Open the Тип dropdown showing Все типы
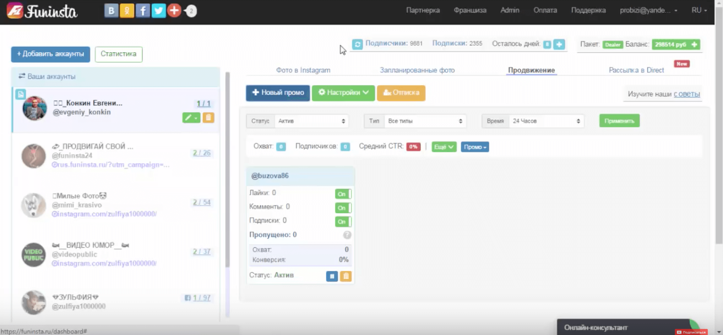723x335 pixels. (x=425, y=121)
